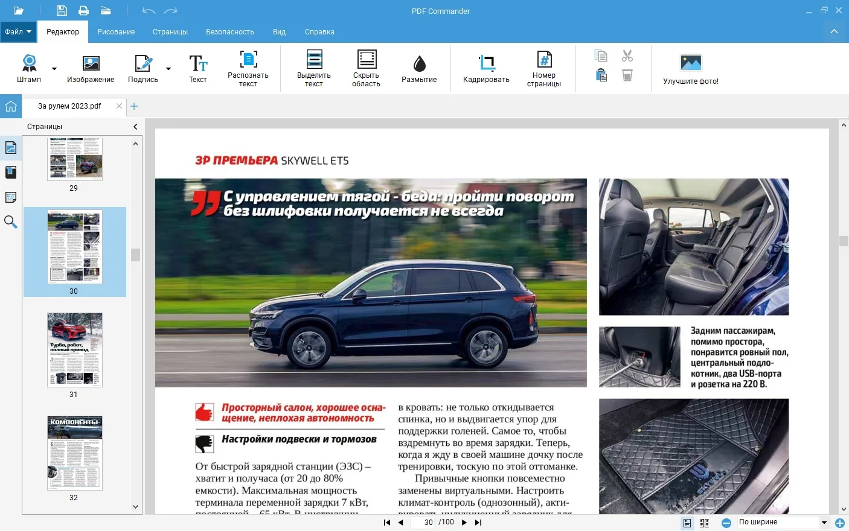849x531 pixels.
Task: Go to the previous page
Action: click(401, 523)
